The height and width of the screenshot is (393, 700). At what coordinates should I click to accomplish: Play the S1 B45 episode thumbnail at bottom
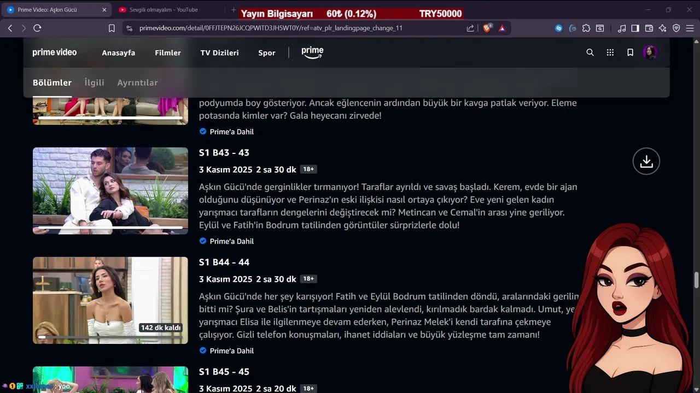(x=110, y=380)
